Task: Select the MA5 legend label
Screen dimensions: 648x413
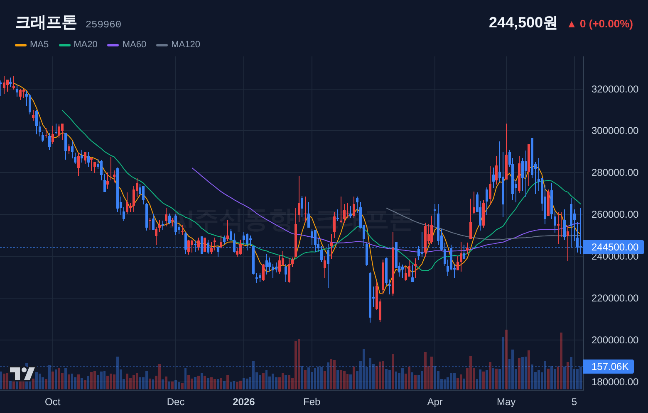Action: [39, 44]
